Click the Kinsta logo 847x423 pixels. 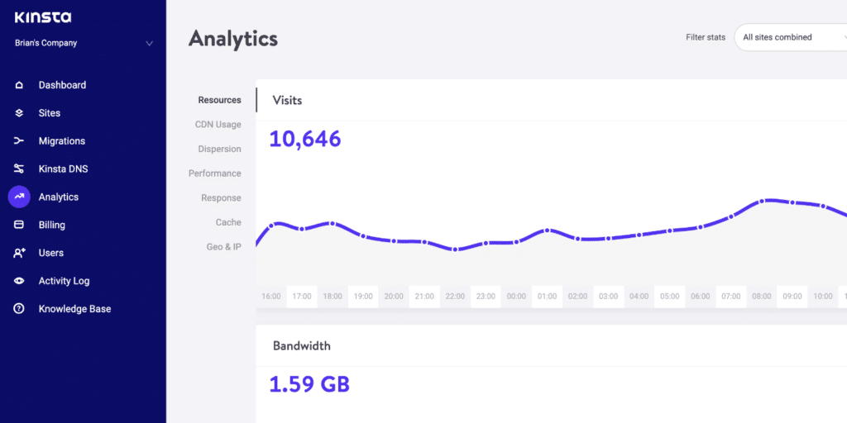pyautogui.click(x=43, y=17)
